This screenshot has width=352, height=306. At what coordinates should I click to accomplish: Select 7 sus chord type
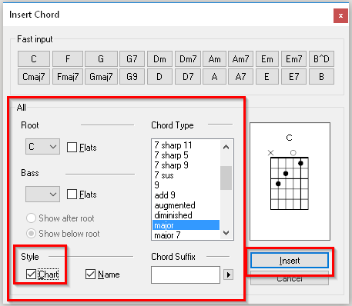(x=186, y=175)
